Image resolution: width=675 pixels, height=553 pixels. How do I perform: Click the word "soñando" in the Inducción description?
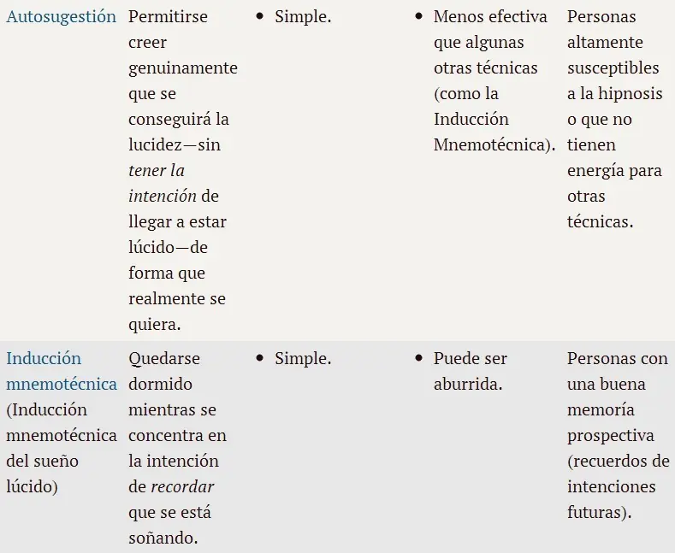(161, 538)
